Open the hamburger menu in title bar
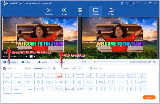Image resolution: width=160 pixels, height=104 pixels. coord(137,3)
